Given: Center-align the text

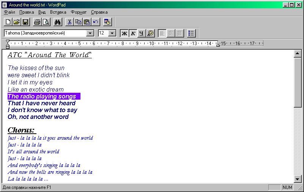Looking at the screenshot, I should (x=171, y=33).
